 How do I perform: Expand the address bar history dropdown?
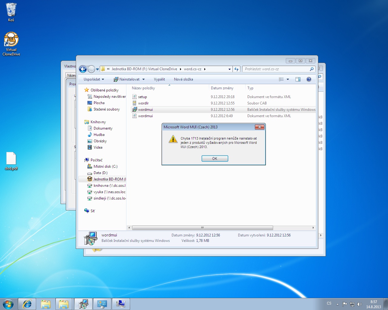tap(229, 69)
